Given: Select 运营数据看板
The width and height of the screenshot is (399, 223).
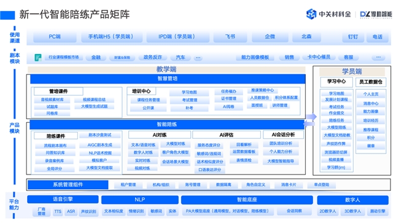Looking at the screenshot, I should (x=244, y=152).
